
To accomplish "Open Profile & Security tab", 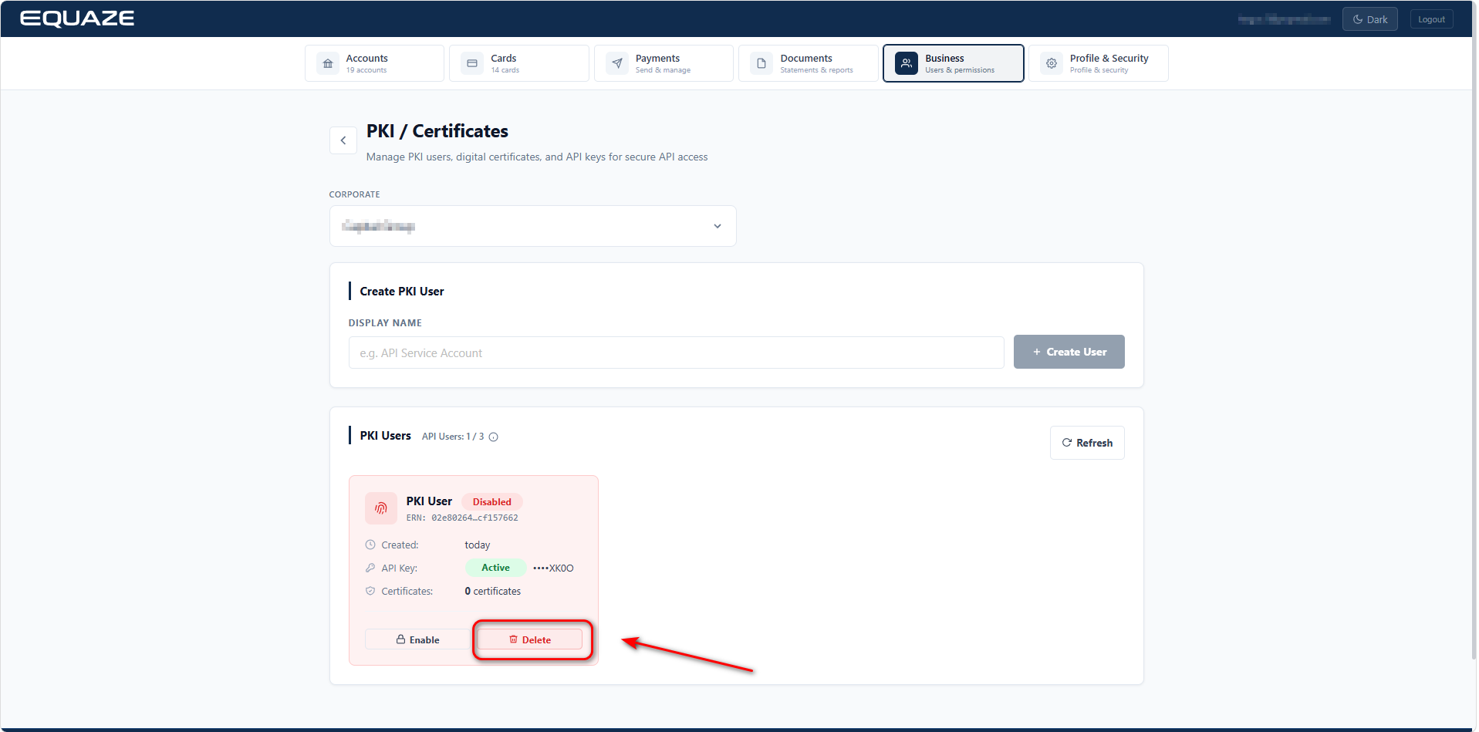I will pos(1098,63).
